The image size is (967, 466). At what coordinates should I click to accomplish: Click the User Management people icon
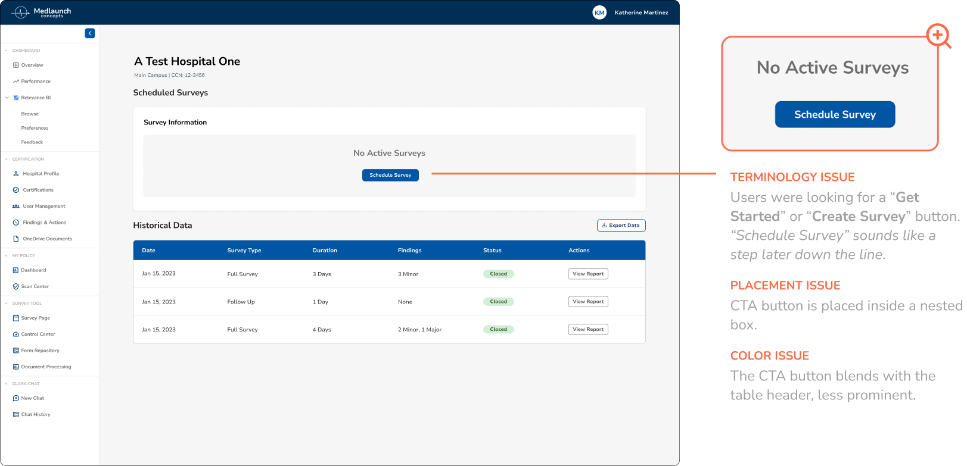pos(16,207)
